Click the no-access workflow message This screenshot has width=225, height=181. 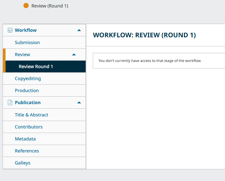coord(150,61)
